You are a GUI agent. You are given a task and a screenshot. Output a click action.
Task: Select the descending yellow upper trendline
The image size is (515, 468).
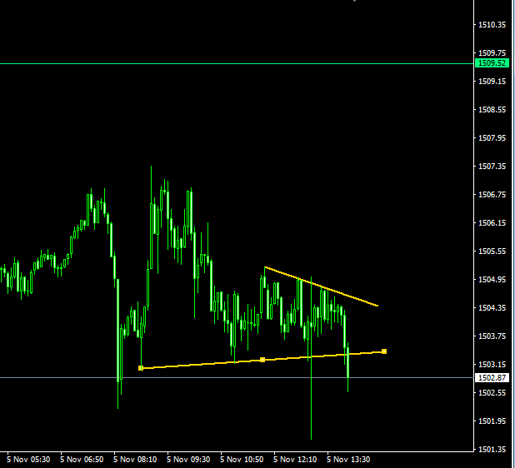pos(321,286)
